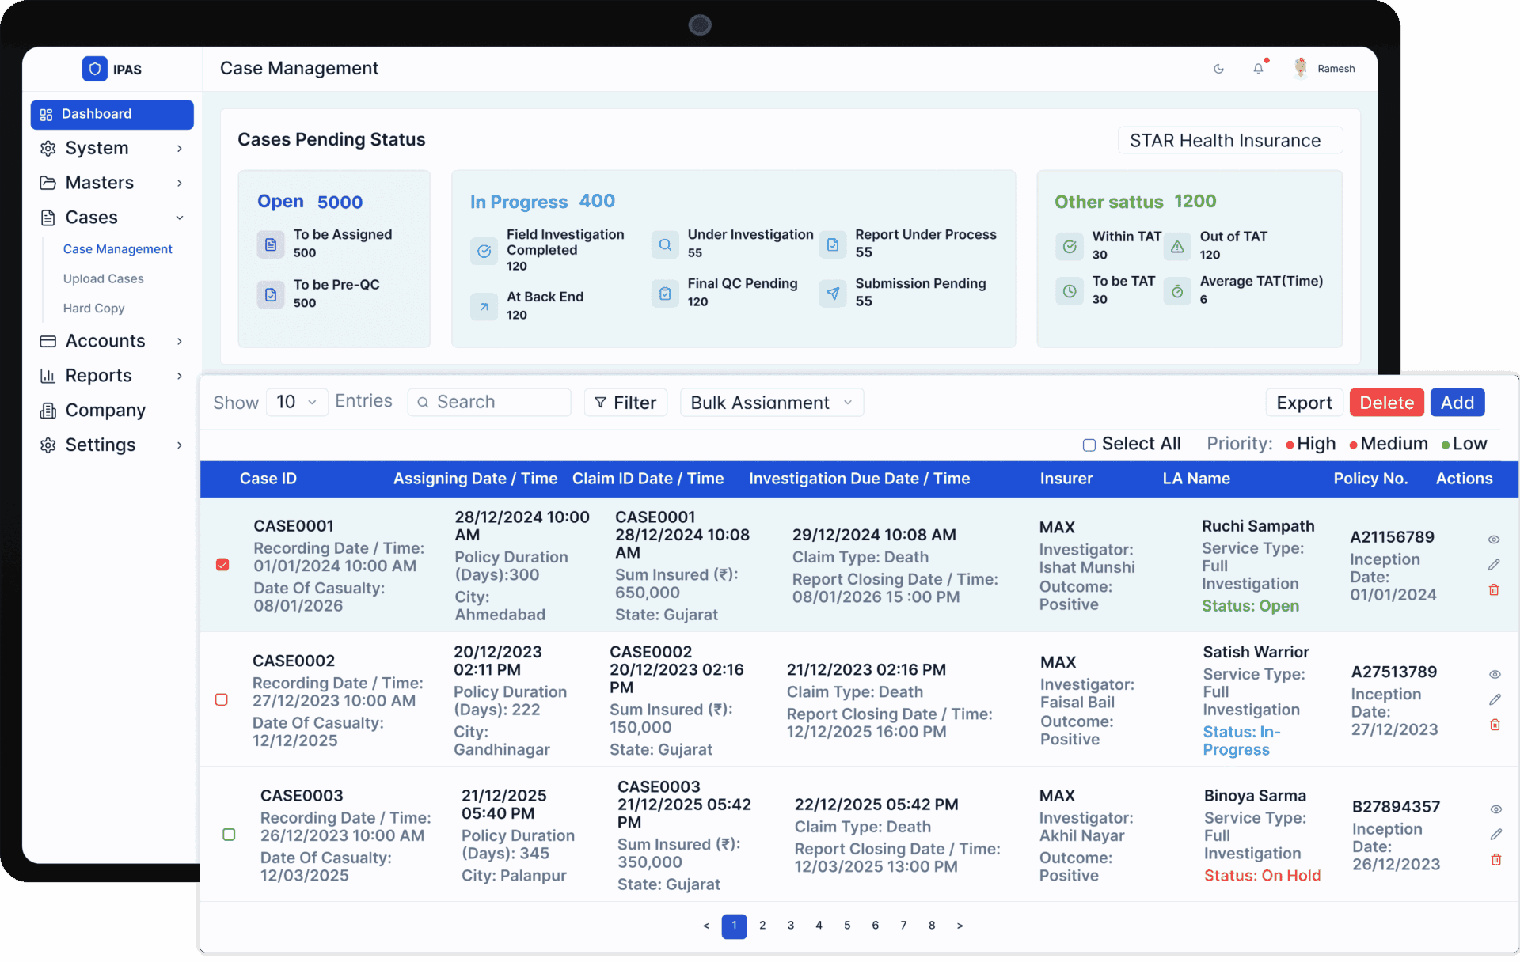Toggle dark mode moon icon
This screenshot has width=1520, height=962.
point(1218,69)
